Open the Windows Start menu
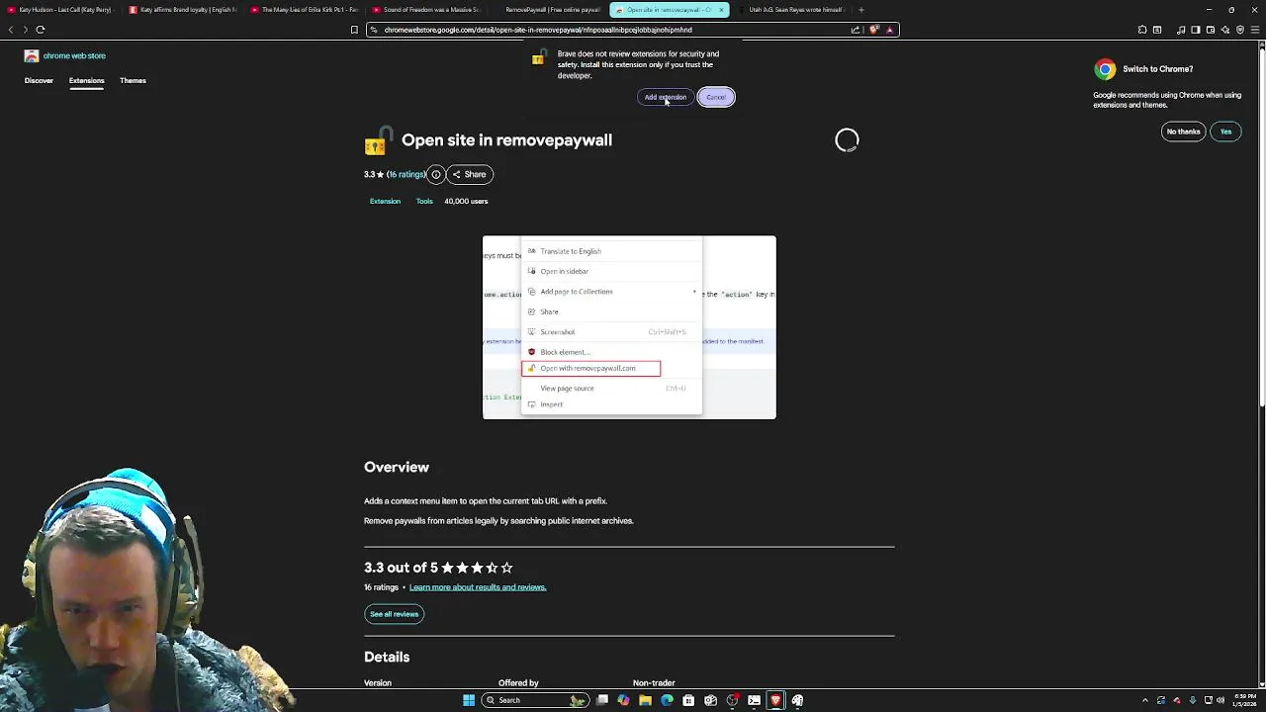Image resolution: width=1266 pixels, height=712 pixels. pyautogui.click(x=469, y=700)
